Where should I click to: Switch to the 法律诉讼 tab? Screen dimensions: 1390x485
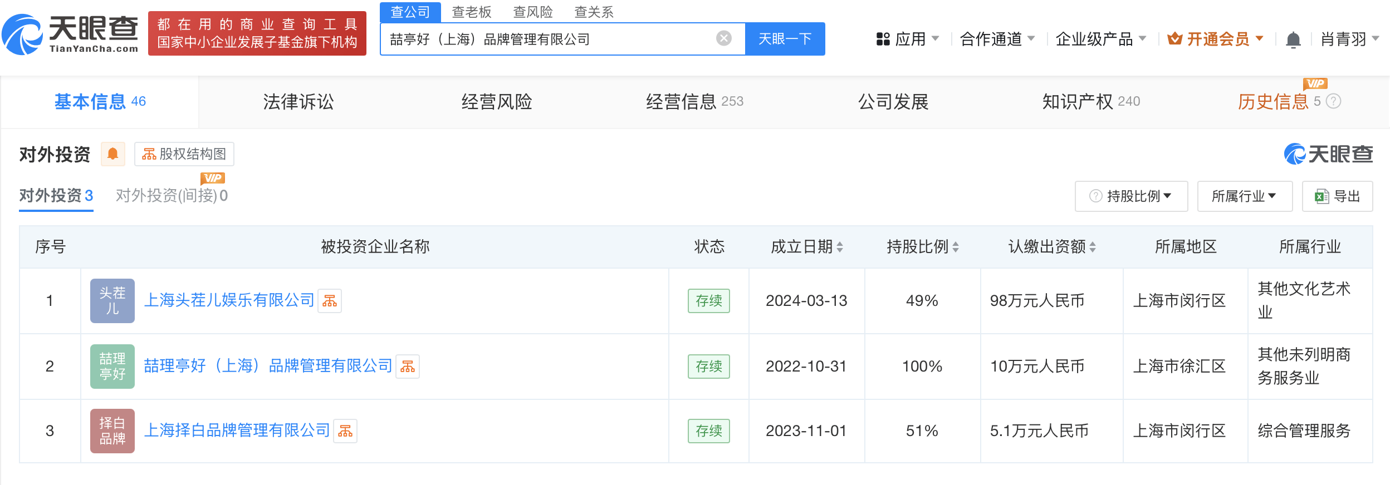298,102
